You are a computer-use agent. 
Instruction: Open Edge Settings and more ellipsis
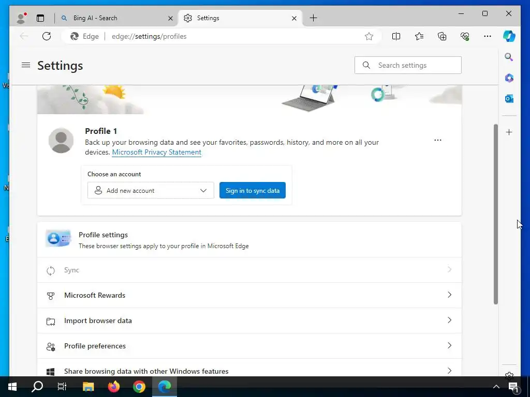[x=488, y=36]
